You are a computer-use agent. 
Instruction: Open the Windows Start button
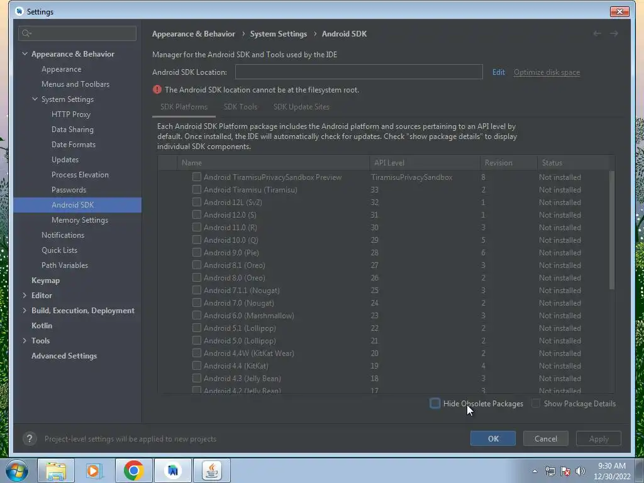coord(17,470)
